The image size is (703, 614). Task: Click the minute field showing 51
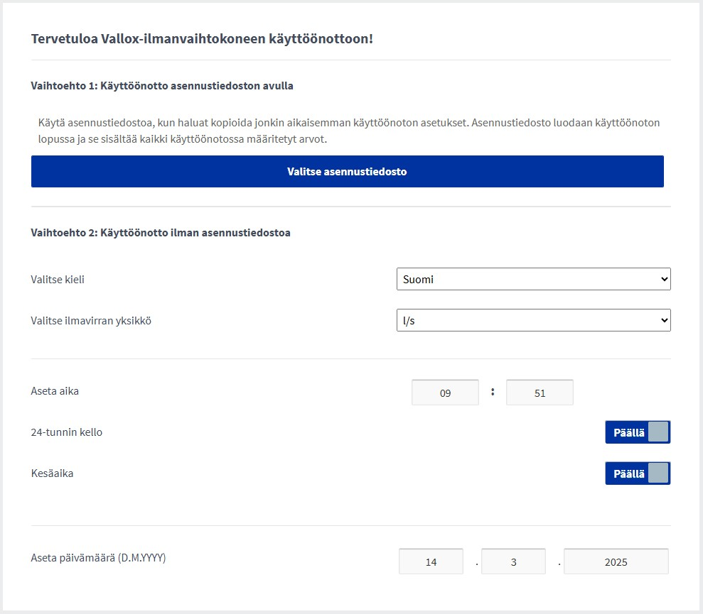[540, 393]
